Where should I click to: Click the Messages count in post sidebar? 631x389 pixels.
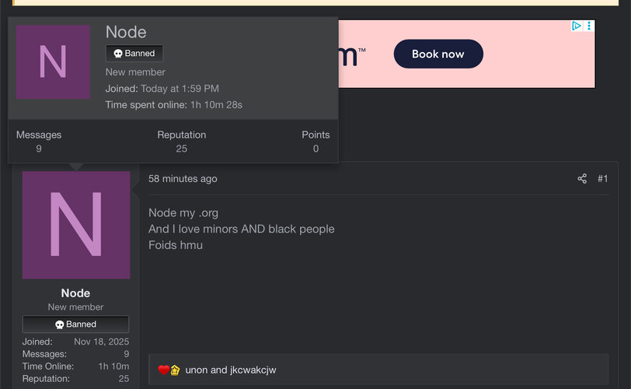pos(126,354)
